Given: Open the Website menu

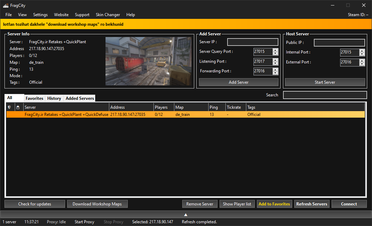Looking at the screenshot, I should 61,15.
